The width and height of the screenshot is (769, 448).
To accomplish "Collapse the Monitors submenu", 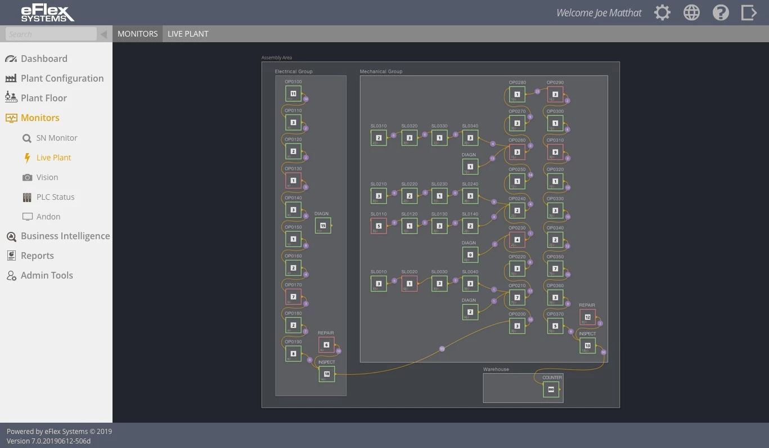I will 39,118.
